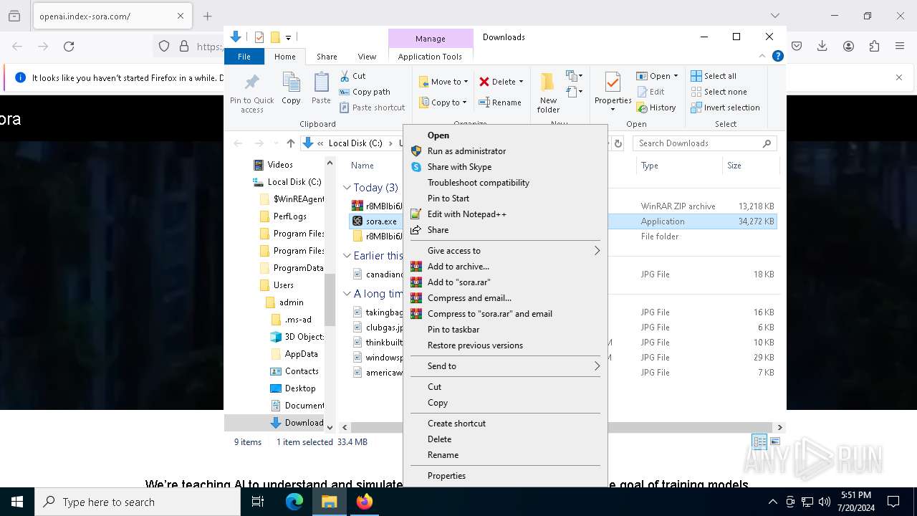Collapse the A long time ago group
This screenshot has width=917, height=516.
347,294
